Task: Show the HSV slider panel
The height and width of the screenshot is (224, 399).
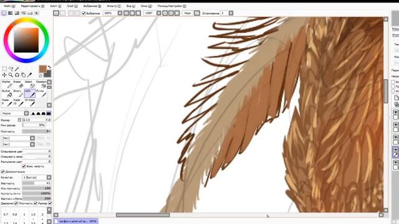Action: (17, 13)
